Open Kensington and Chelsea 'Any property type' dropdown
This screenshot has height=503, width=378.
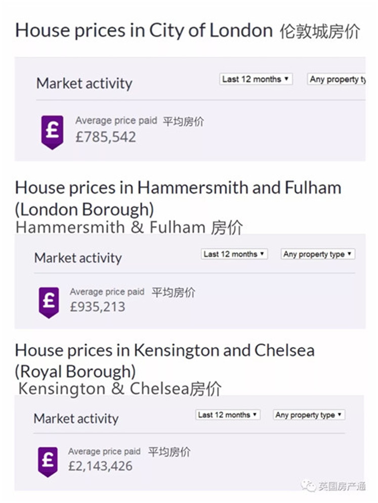309,415
